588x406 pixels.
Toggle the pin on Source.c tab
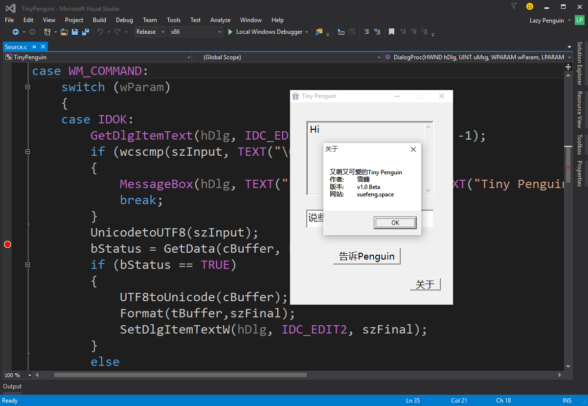pyautogui.click(x=34, y=47)
